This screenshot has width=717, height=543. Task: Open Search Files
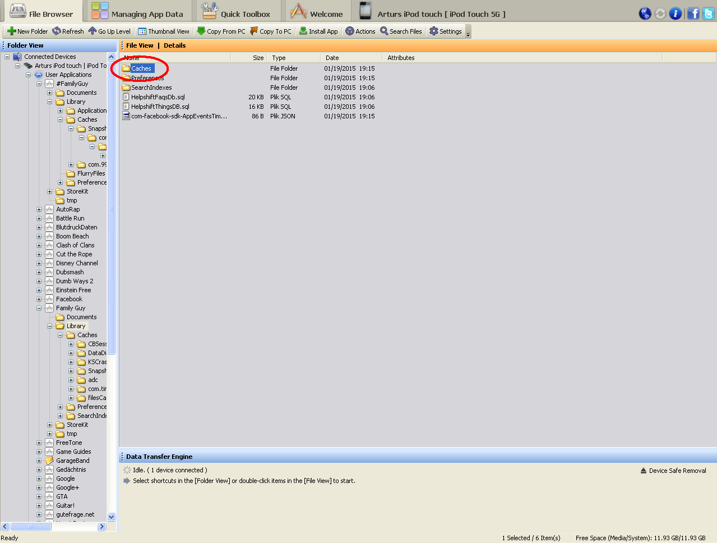point(401,31)
